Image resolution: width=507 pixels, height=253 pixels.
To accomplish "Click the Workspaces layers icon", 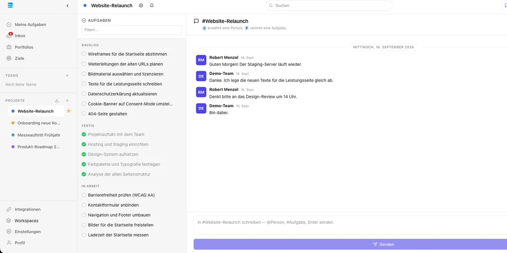I will click(9, 221).
